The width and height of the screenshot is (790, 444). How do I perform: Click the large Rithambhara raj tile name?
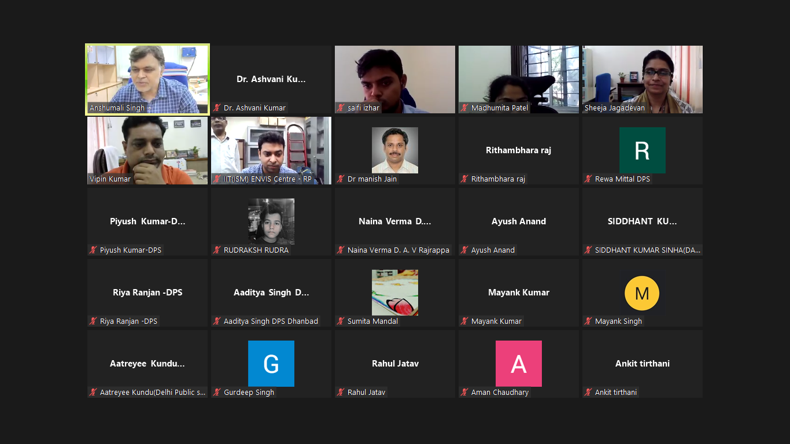(x=519, y=150)
